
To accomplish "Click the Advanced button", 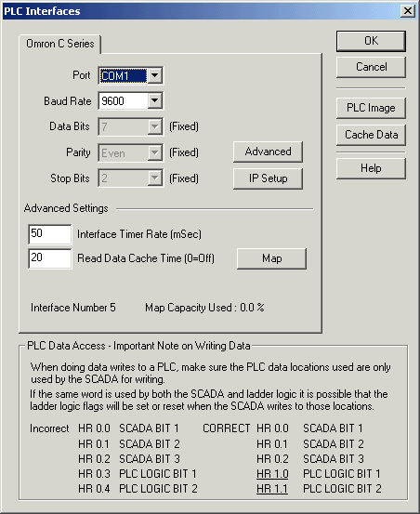I will tap(268, 152).
